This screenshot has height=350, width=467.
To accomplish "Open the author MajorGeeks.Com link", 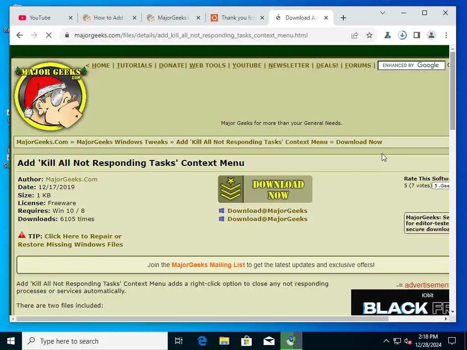I will click(72, 180).
